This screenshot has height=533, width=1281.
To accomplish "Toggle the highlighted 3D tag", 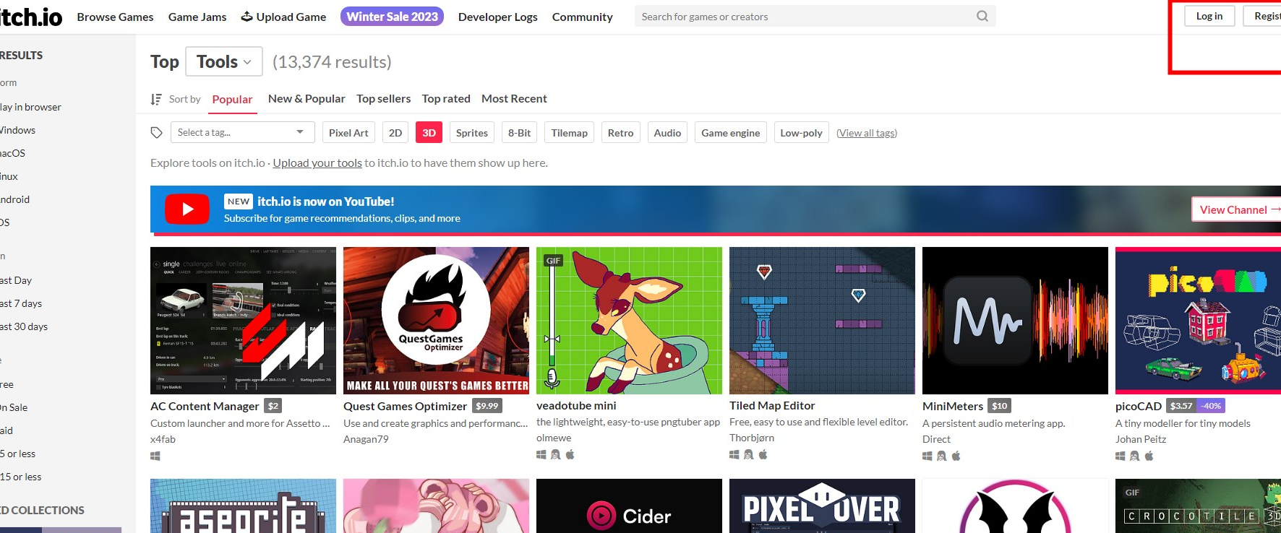I will tap(429, 132).
